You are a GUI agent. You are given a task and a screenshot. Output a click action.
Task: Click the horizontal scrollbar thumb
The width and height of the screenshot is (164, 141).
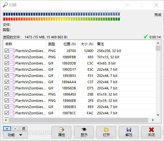click(78, 120)
